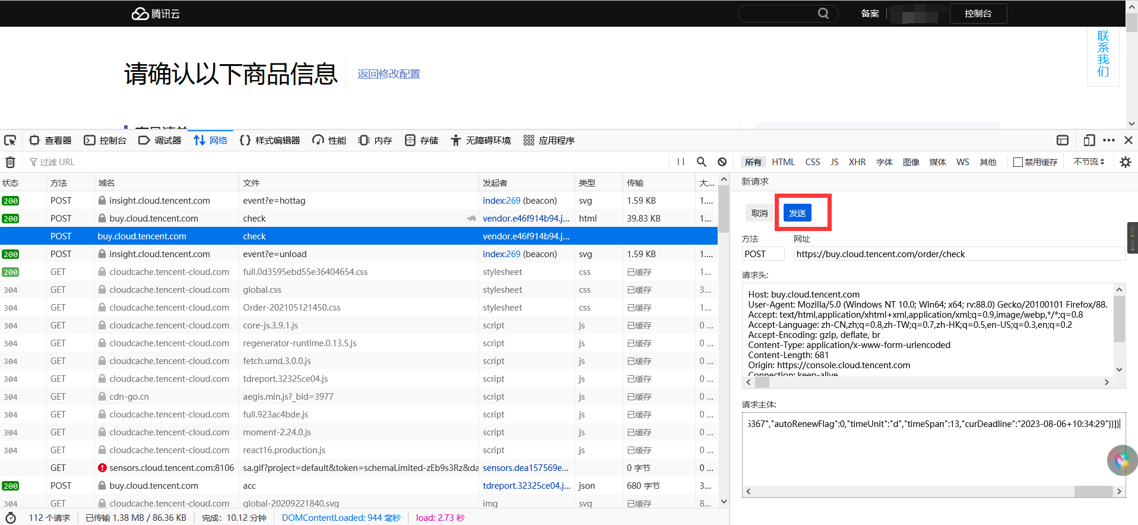Image resolution: width=1138 pixels, height=525 pixels.
Task: Click the floating colorful assistant icon
Action: click(x=1122, y=460)
